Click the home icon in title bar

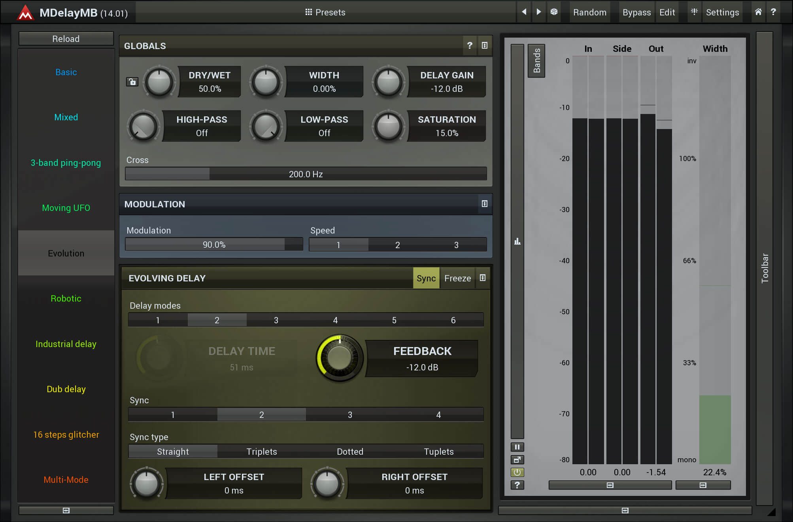click(758, 12)
